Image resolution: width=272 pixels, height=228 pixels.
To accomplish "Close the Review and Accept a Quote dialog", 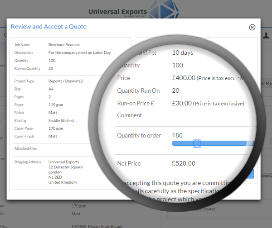I will tap(252, 27).
